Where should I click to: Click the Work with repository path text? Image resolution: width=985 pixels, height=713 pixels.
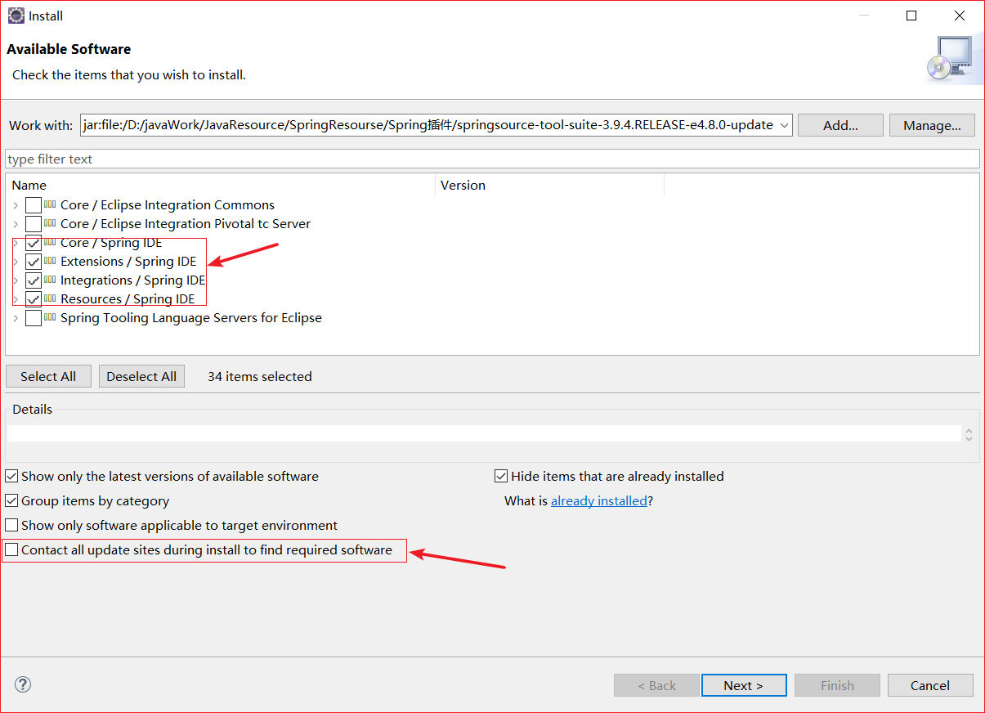[428, 125]
